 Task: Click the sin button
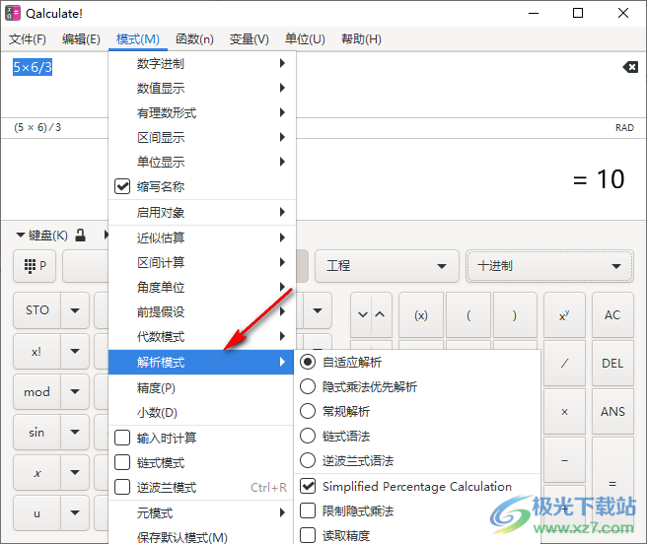[x=37, y=433]
